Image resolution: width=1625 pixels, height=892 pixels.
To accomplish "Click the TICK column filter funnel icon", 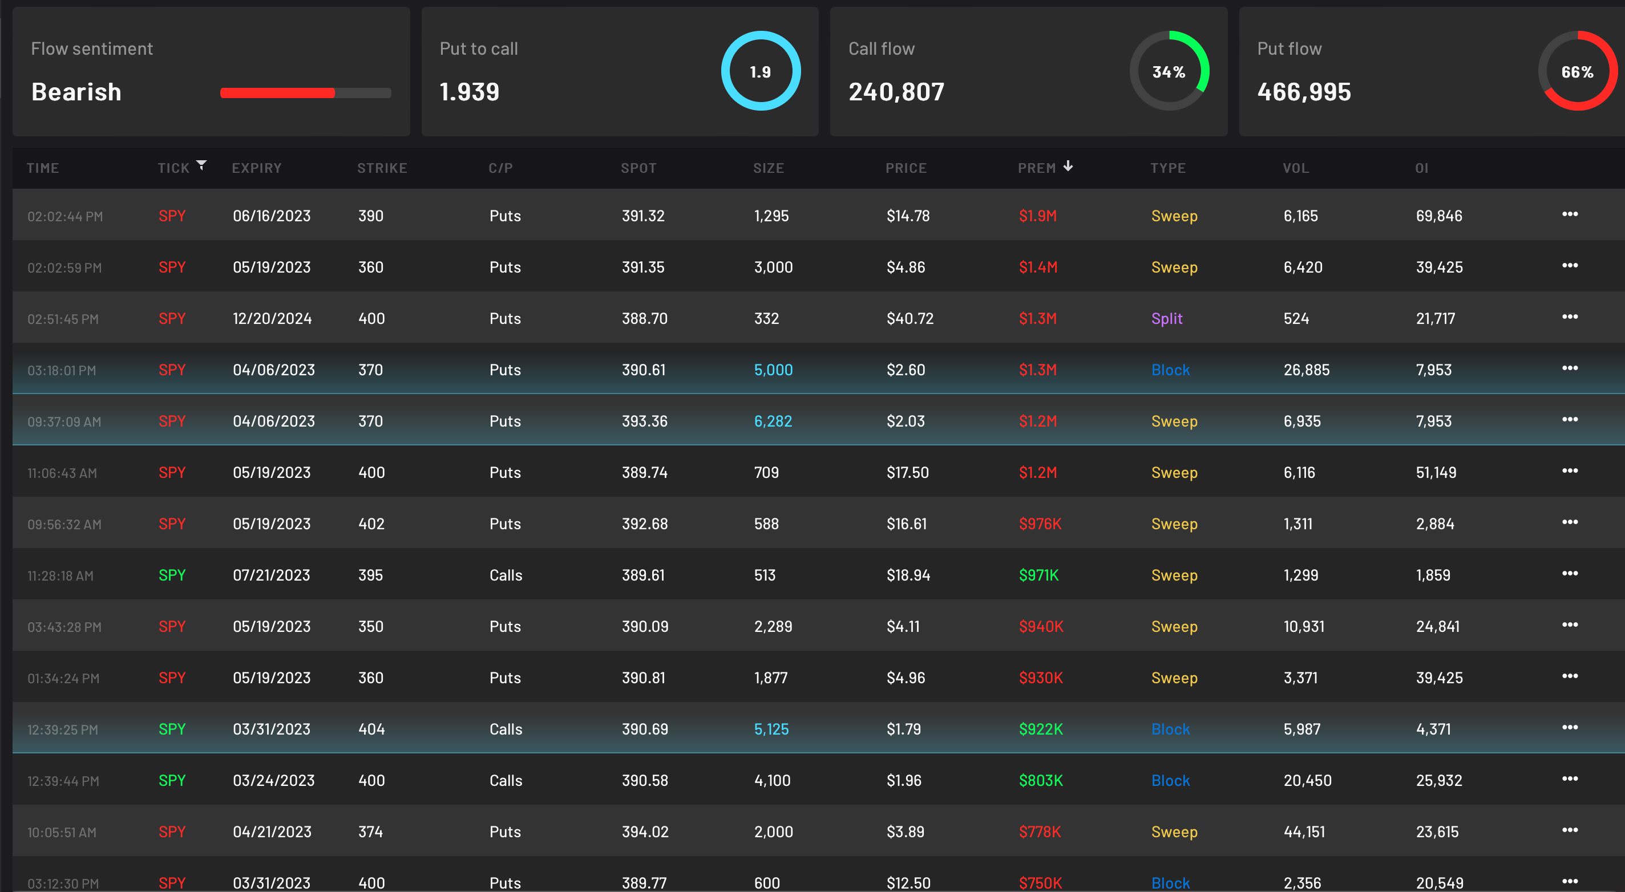I will tap(201, 165).
